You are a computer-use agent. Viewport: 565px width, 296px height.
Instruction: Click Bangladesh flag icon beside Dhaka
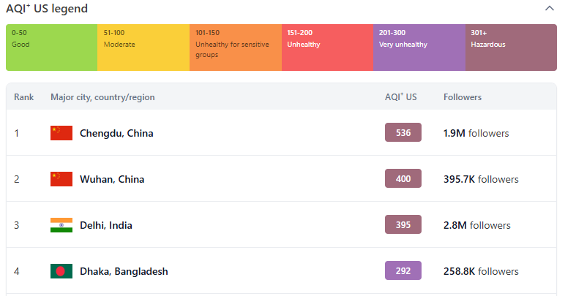61,271
